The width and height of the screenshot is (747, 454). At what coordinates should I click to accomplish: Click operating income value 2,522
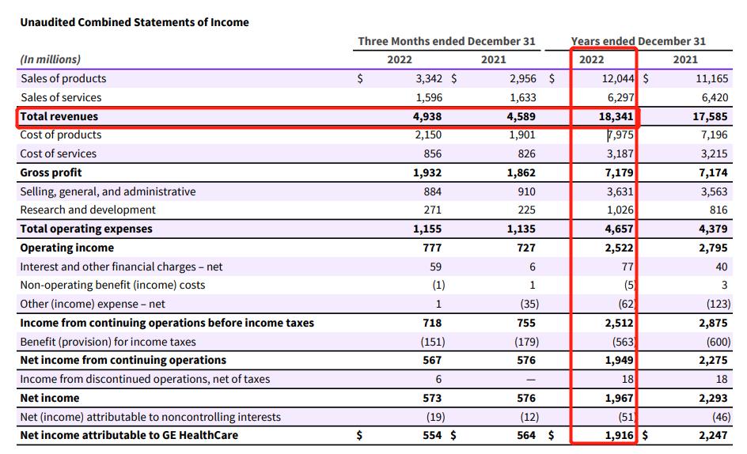[619, 248]
